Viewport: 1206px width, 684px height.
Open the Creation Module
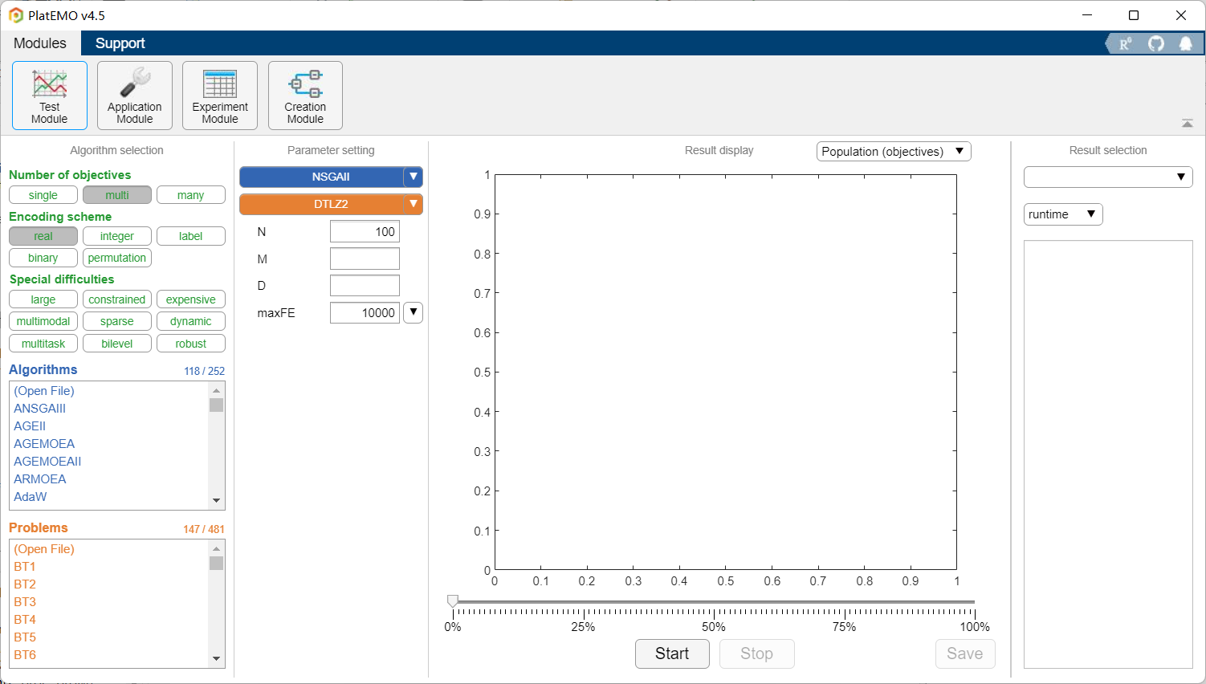click(305, 96)
